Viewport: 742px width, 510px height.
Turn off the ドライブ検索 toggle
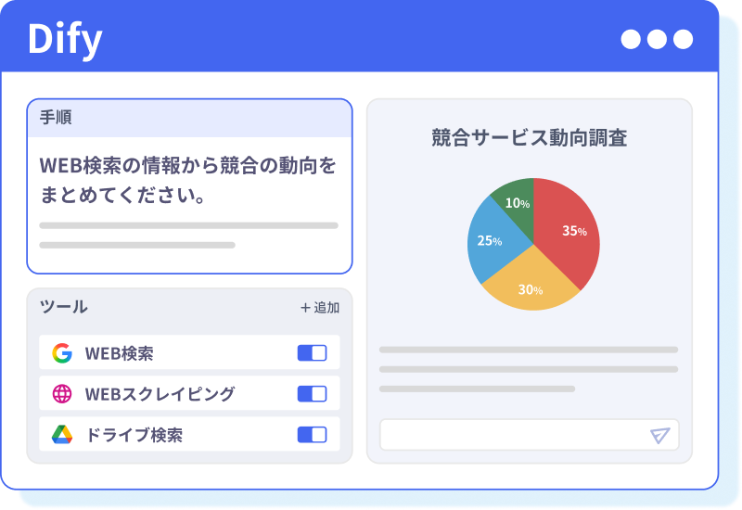[312, 435]
